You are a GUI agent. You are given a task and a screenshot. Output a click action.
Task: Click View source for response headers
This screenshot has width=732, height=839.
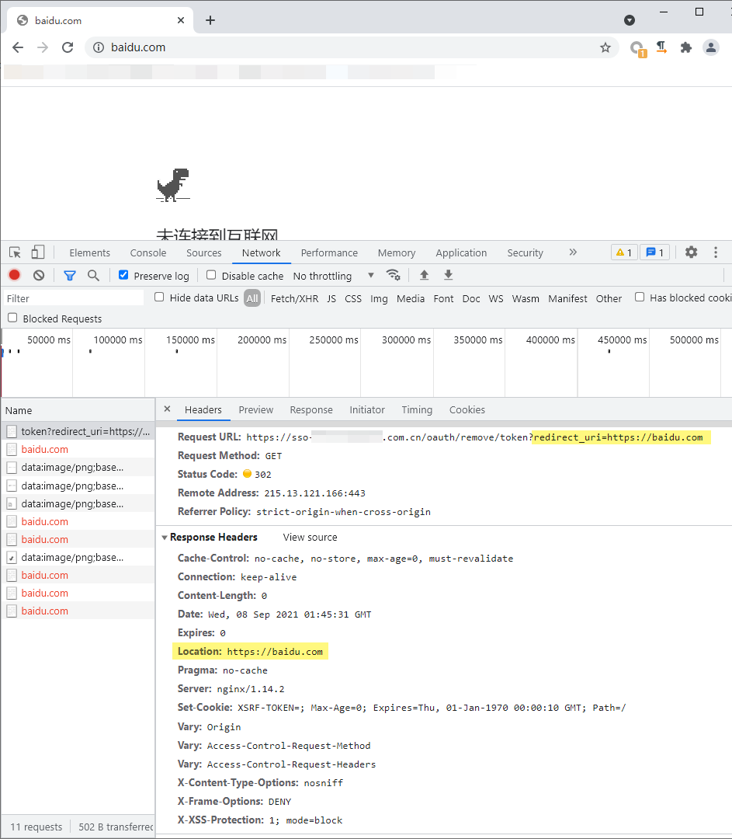(x=310, y=538)
